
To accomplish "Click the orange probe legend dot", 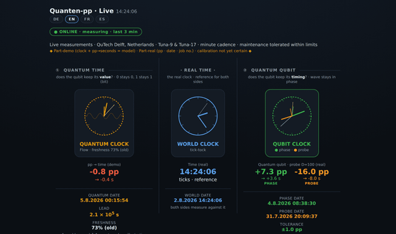I will point(295,150).
